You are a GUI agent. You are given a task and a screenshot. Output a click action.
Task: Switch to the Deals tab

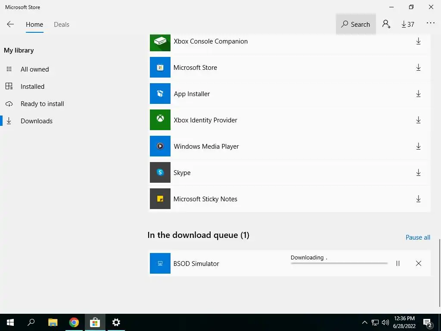pyautogui.click(x=62, y=25)
